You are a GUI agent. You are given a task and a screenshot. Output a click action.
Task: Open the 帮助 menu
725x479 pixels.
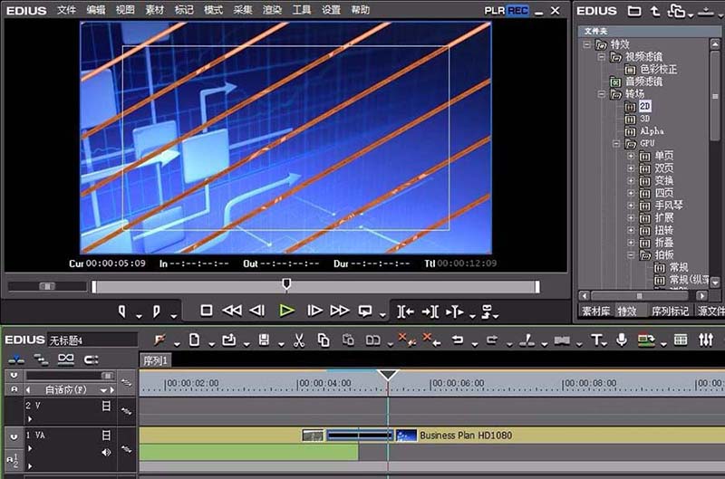360,10
